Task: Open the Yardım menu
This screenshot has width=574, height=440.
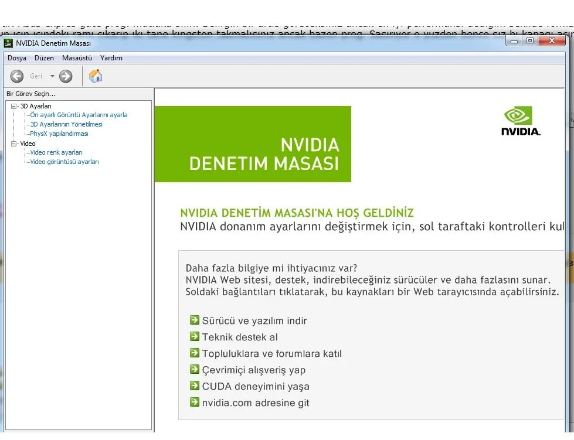Action: (111, 58)
